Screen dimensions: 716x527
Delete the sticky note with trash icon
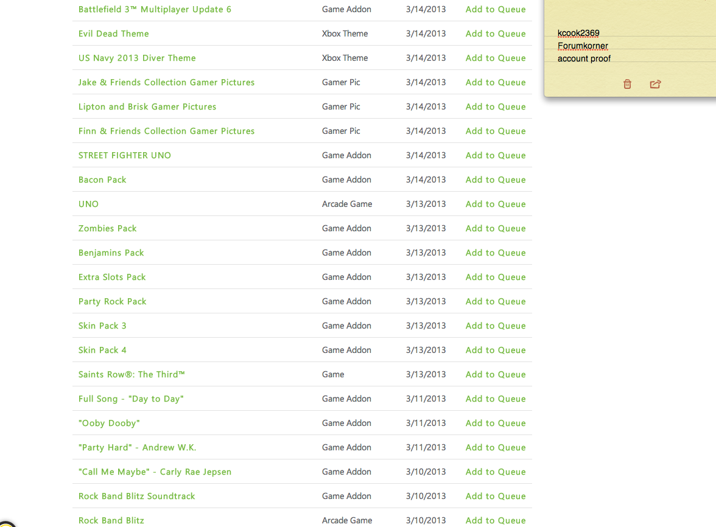click(x=627, y=84)
